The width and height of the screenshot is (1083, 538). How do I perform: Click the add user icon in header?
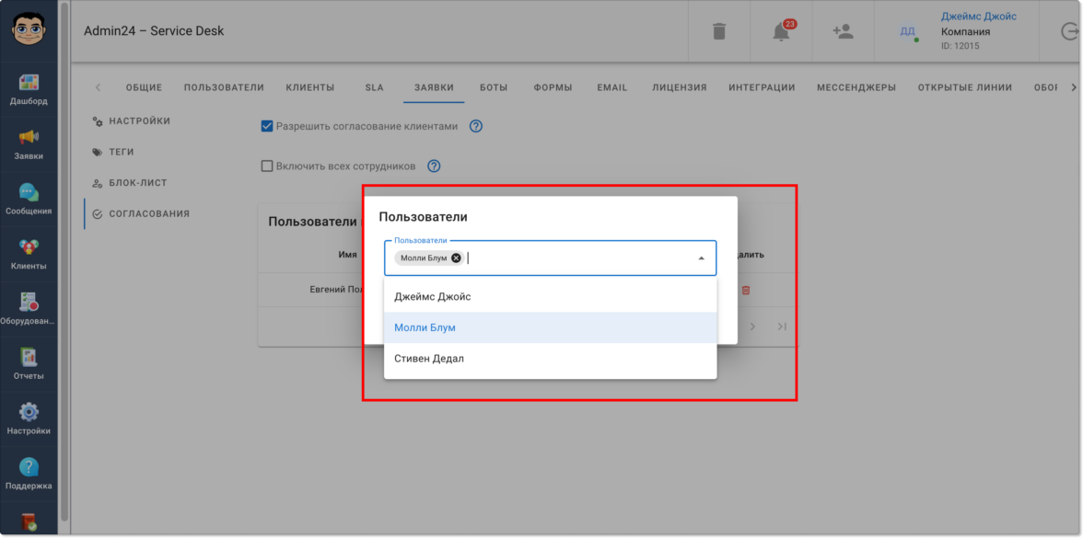coord(842,31)
